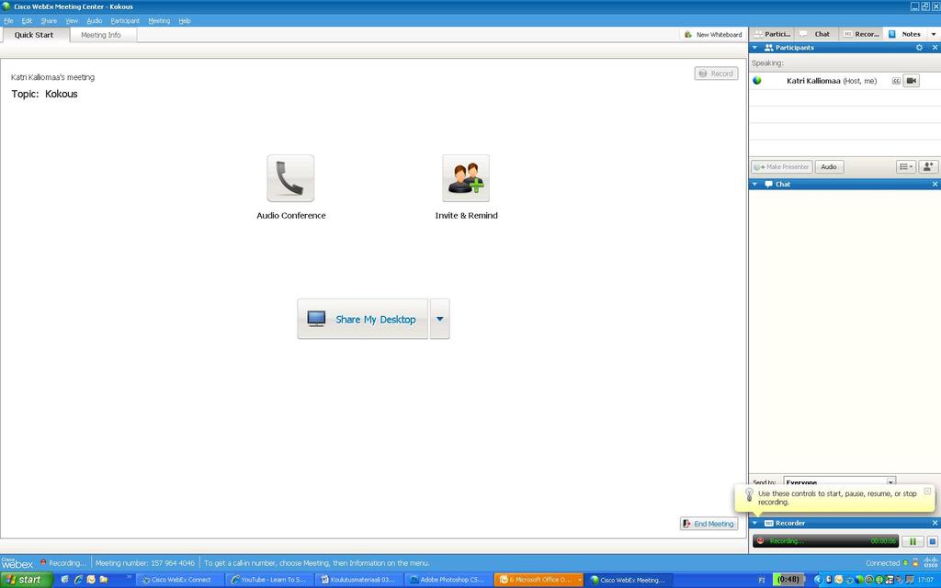The height and width of the screenshot is (588, 941).
Task: Click the Make Presenter button
Action: tap(782, 167)
